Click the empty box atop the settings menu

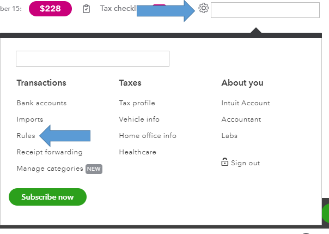click(93, 58)
